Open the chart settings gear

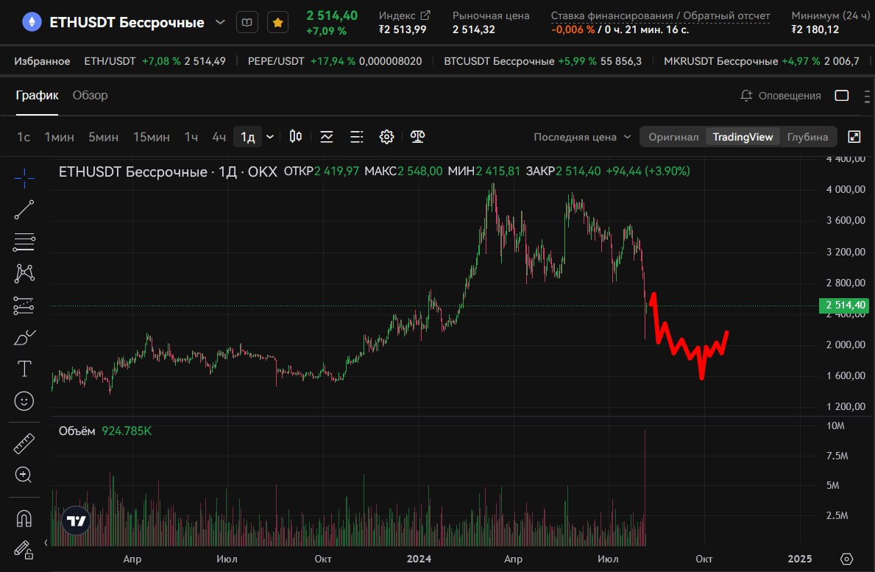(x=386, y=137)
